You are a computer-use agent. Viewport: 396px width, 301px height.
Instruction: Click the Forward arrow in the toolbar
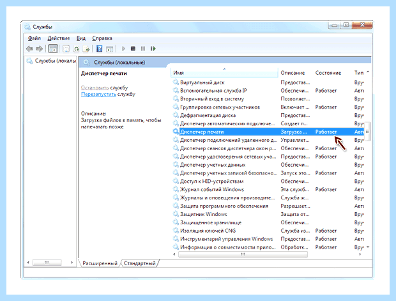39,49
